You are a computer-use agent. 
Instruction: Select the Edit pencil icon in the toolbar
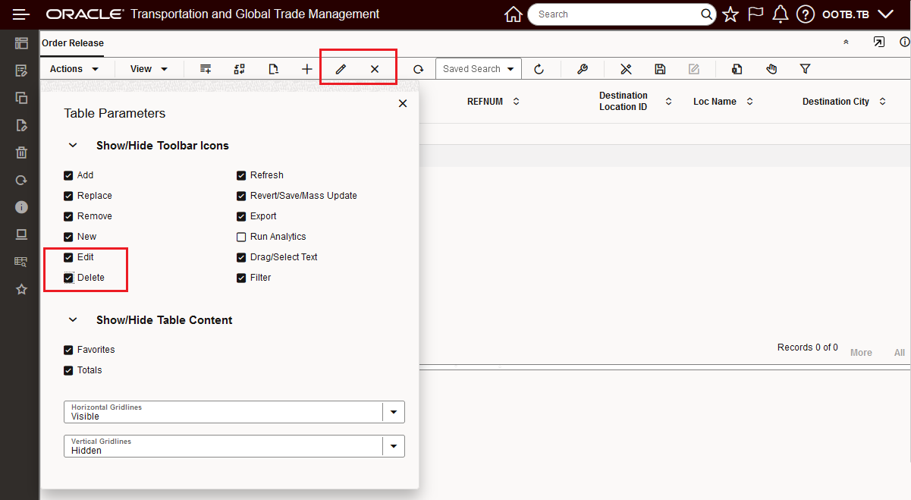tap(340, 68)
